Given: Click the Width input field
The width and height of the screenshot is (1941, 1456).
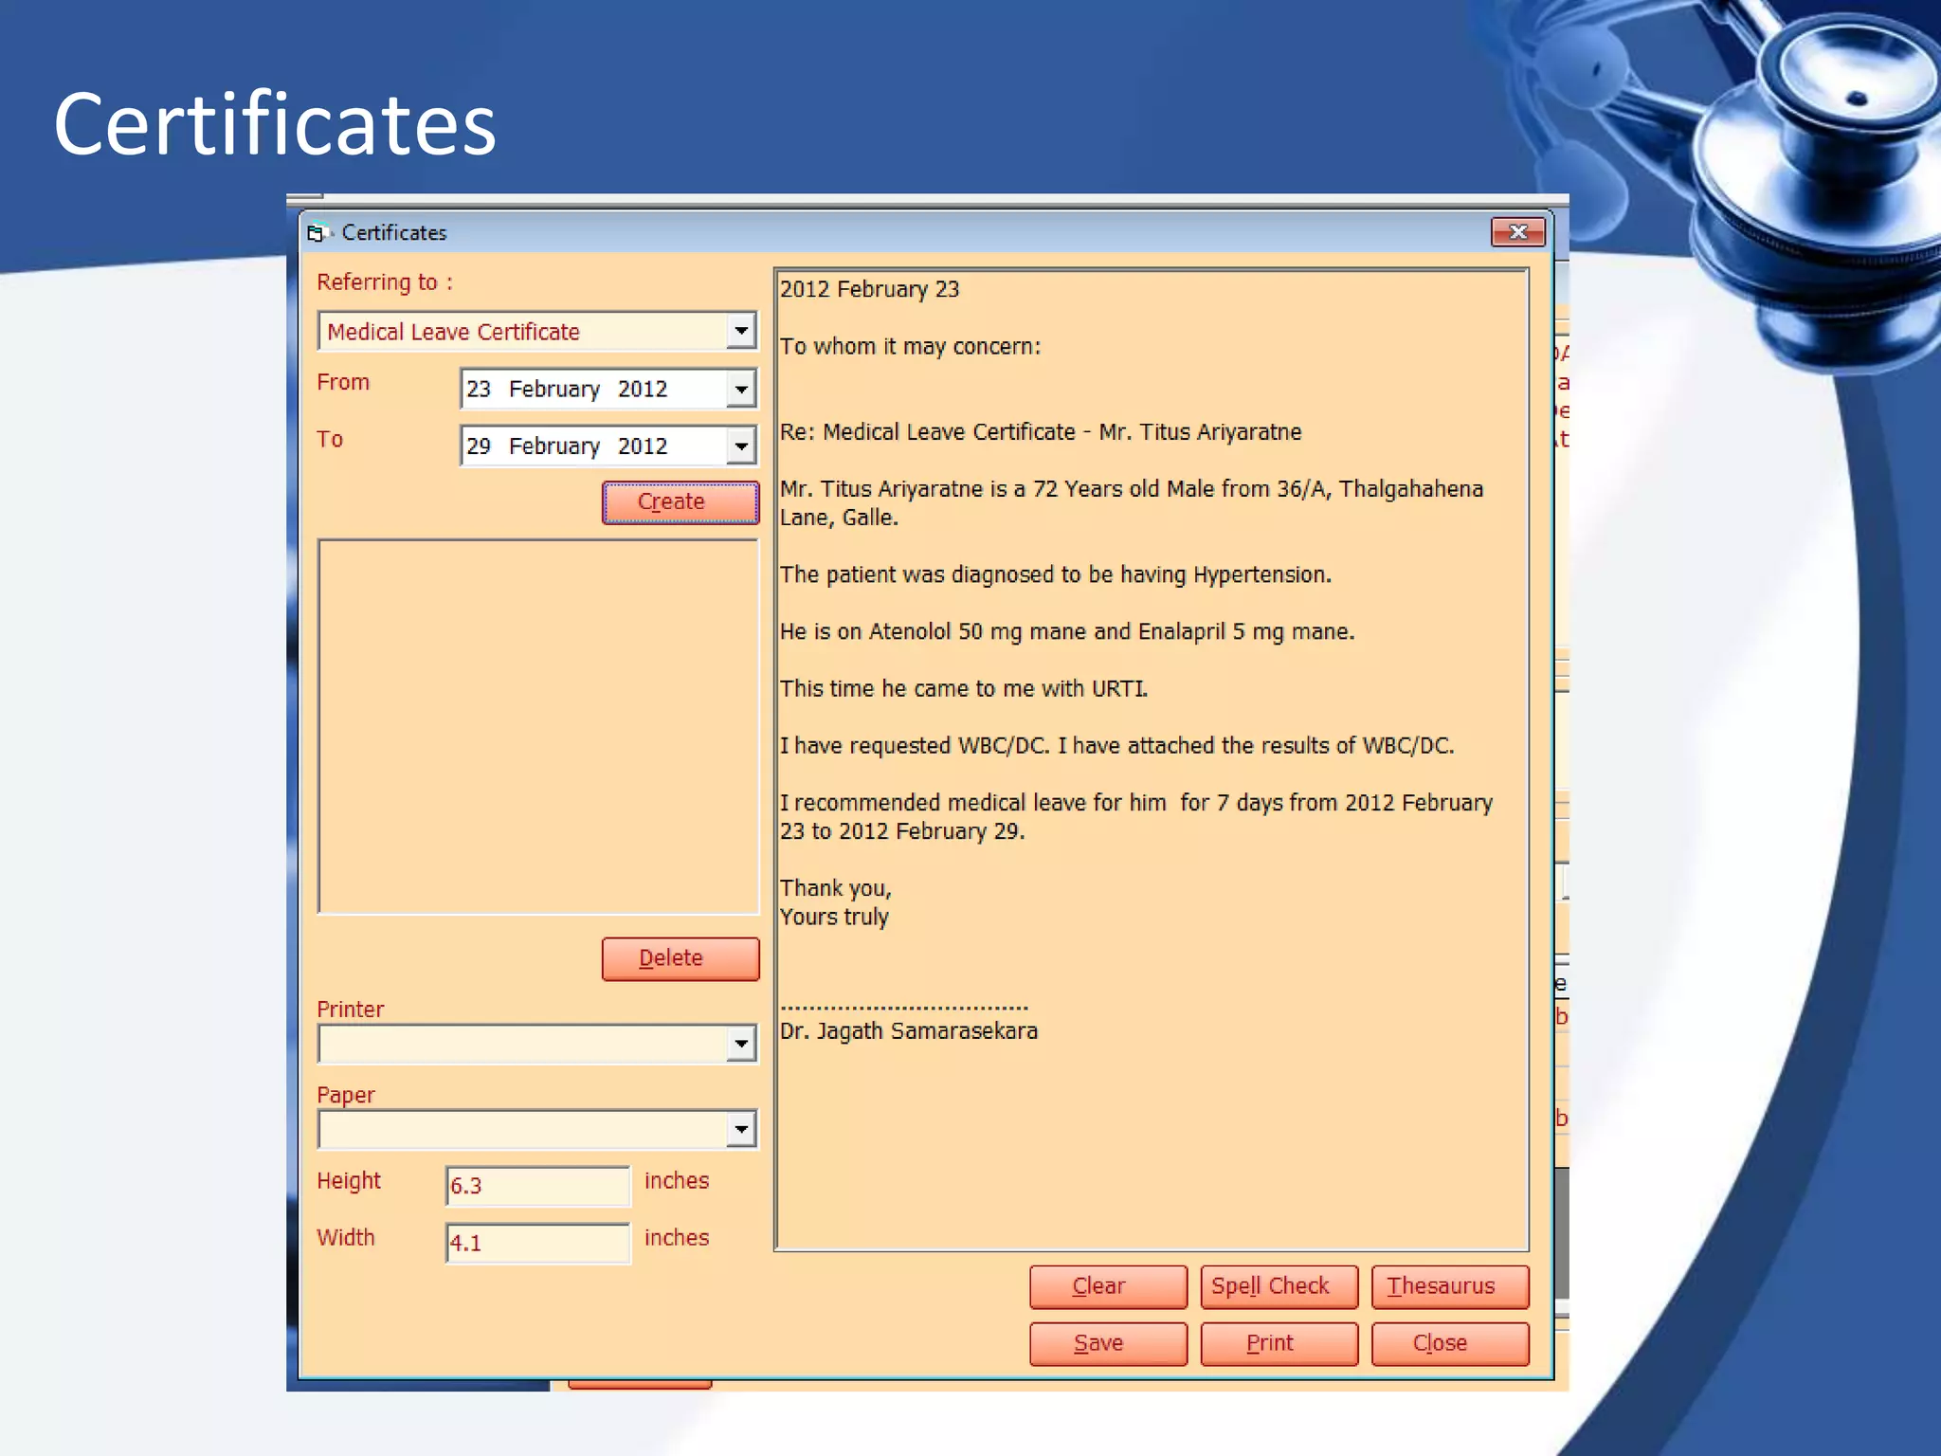Looking at the screenshot, I should click(537, 1243).
